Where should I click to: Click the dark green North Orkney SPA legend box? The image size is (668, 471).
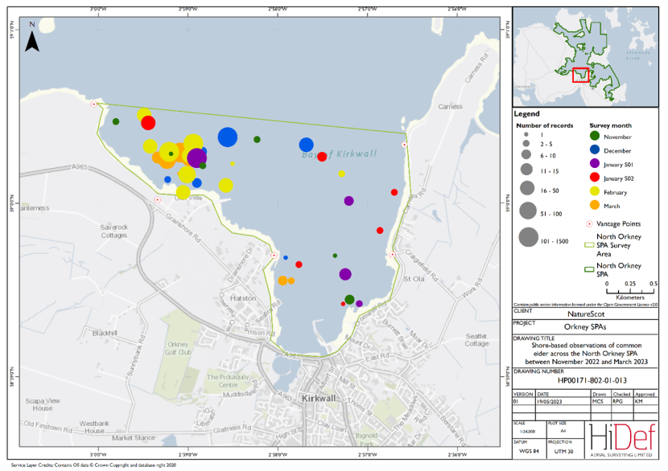[589, 270]
